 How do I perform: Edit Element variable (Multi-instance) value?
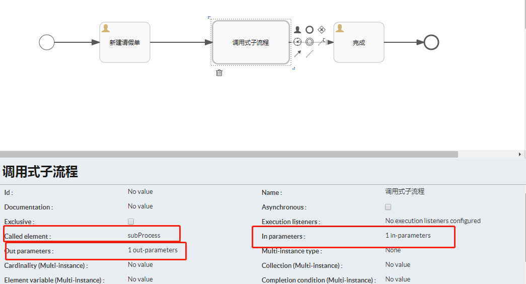coord(140,279)
